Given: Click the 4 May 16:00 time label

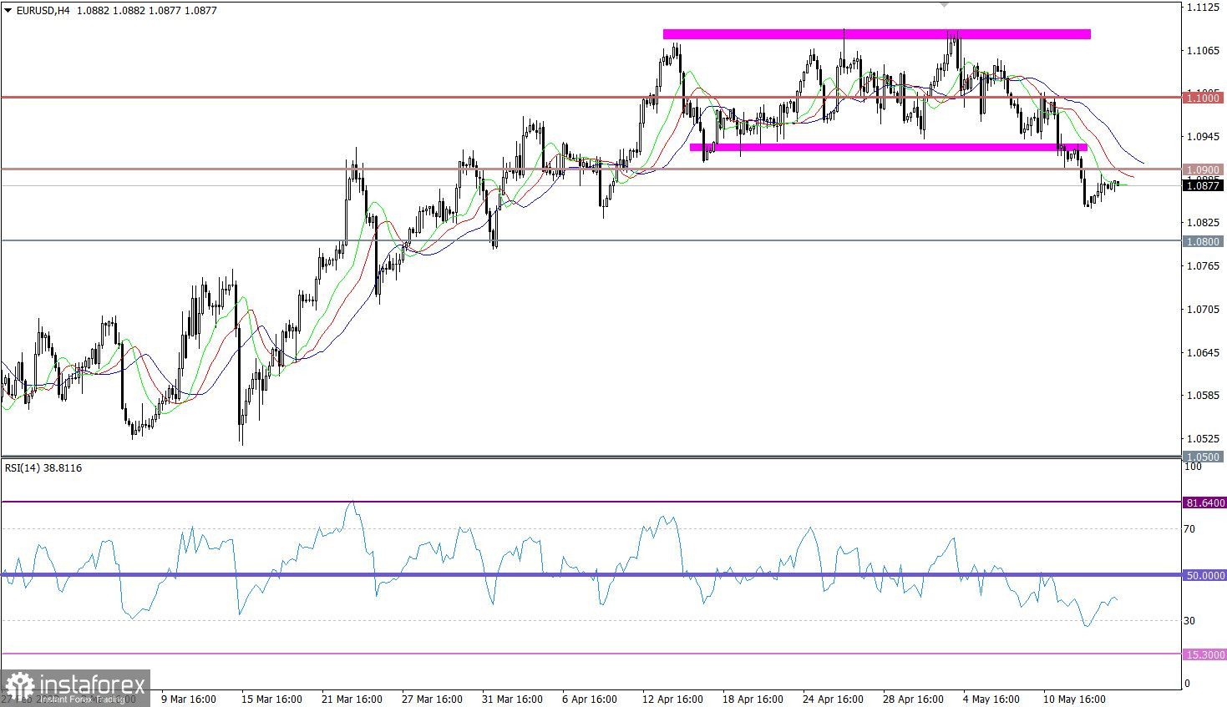Looking at the screenshot, I should 991,699.
